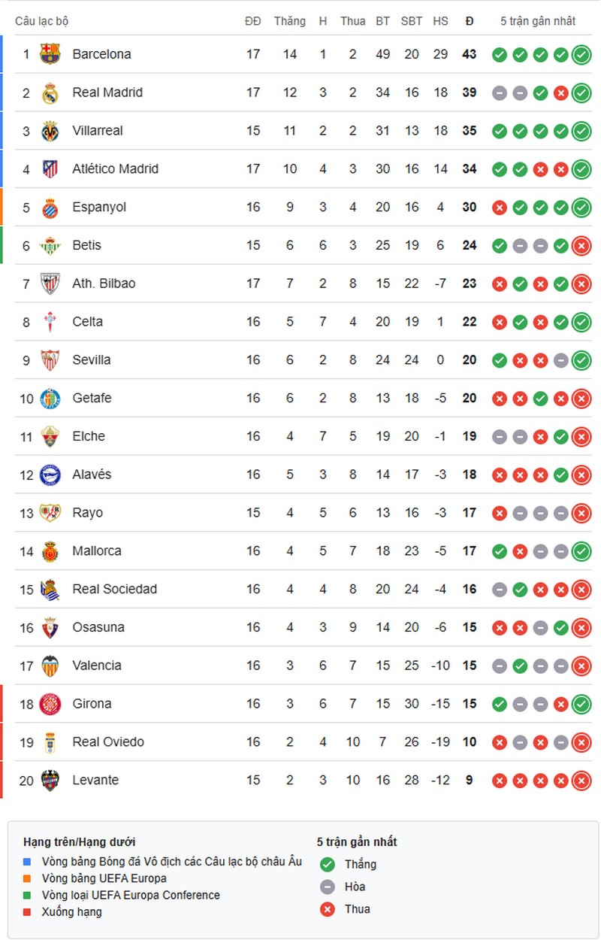This screenshot has height=940, width=601.
Task: Click Girona's club badge
Action: point(50,703)
